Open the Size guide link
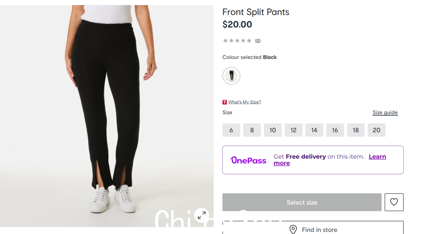Viewport: 437px width, 234px height. [385, 113]
